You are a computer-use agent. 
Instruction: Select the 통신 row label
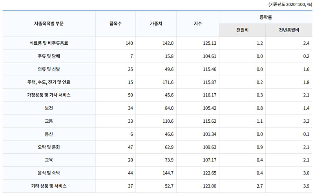pyautogui.click(x=49, y=134)
